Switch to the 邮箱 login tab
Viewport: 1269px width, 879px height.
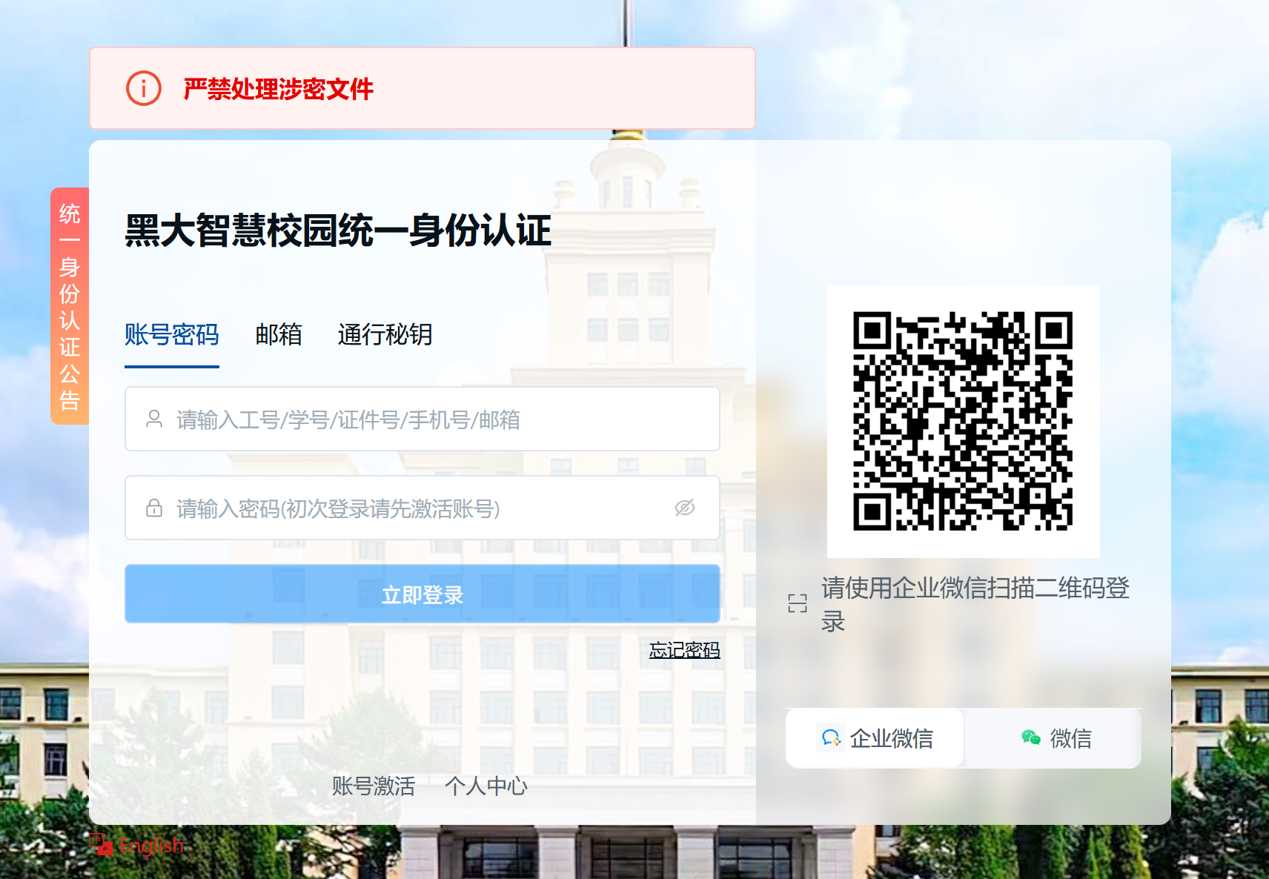[x=279, y=335]
